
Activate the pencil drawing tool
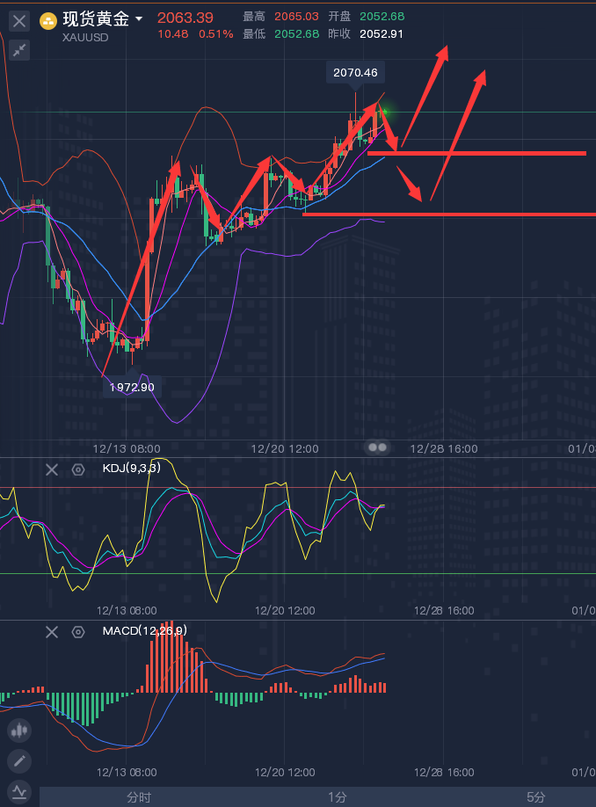[19, 760]
